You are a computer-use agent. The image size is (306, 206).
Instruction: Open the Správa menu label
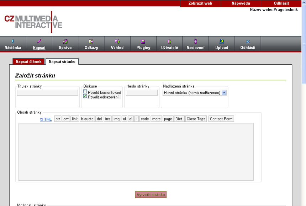click(65, 48)
